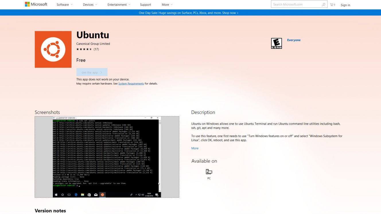Click the Screenshots heading
This screenshot has width=381, height=214.
point(47,112)
